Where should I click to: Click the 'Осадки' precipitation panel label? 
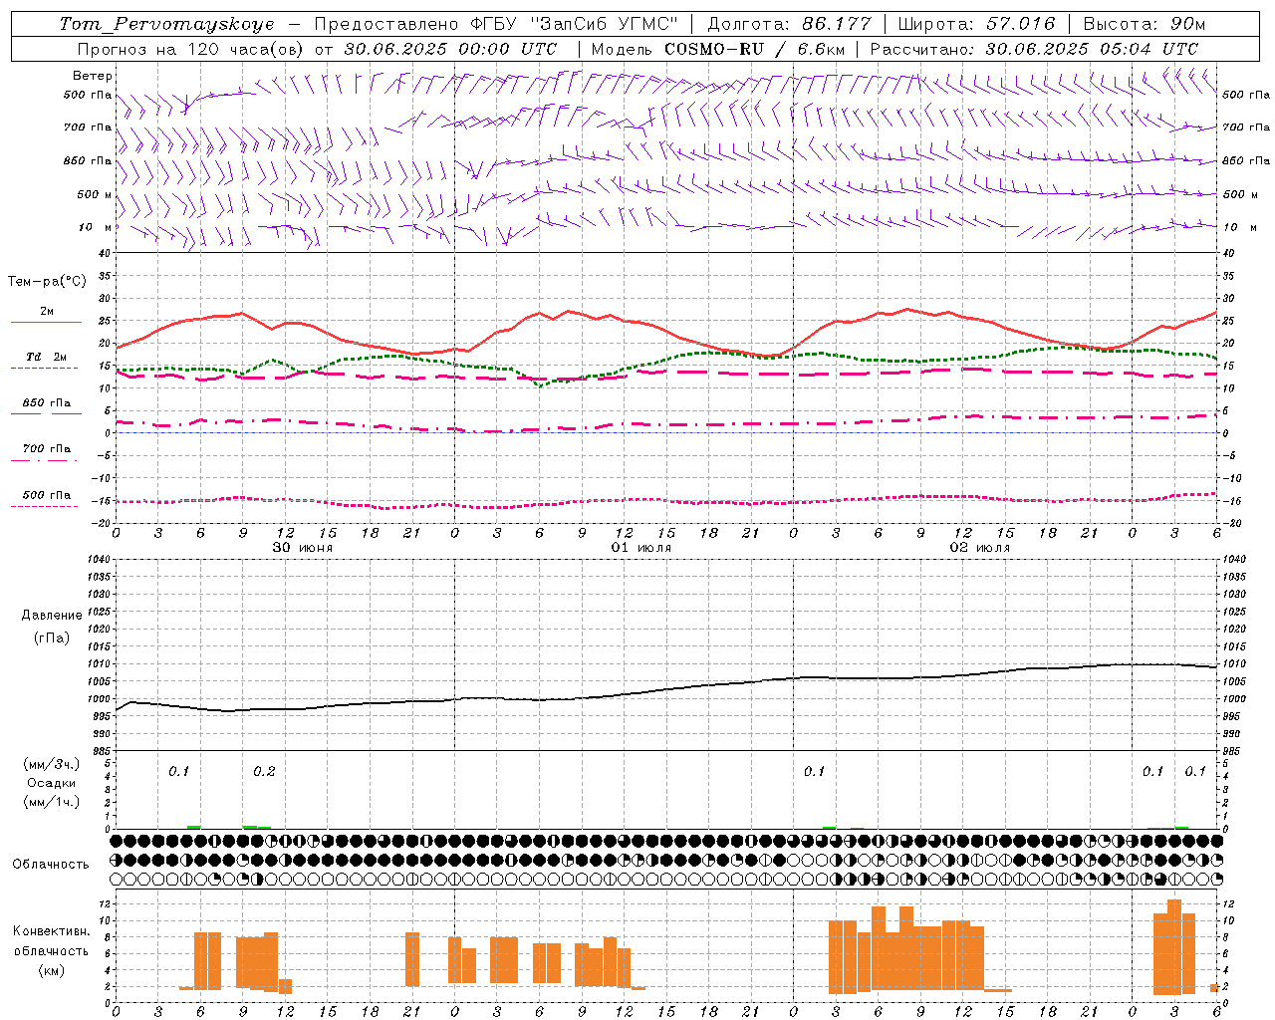pyautogui.click(x=52, y=783)
